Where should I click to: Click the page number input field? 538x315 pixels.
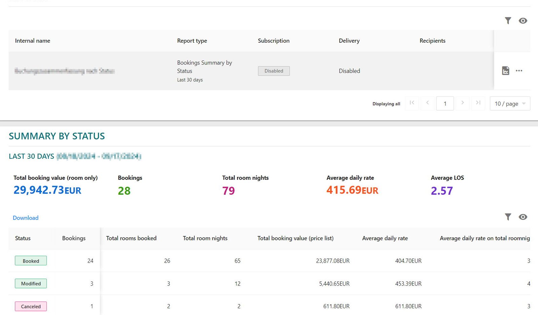pos(445,104)
